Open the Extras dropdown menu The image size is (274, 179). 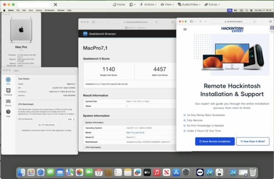(212, 5)
